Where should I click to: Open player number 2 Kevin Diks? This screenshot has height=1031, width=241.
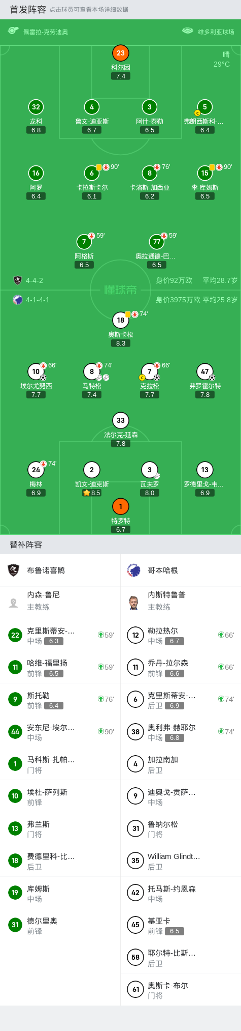pos(92,470)
